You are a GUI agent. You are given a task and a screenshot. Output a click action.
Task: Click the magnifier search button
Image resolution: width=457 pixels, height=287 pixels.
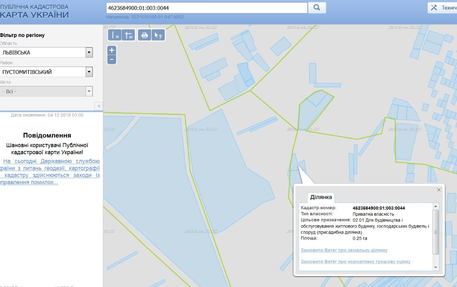click(x=317, y=8)
